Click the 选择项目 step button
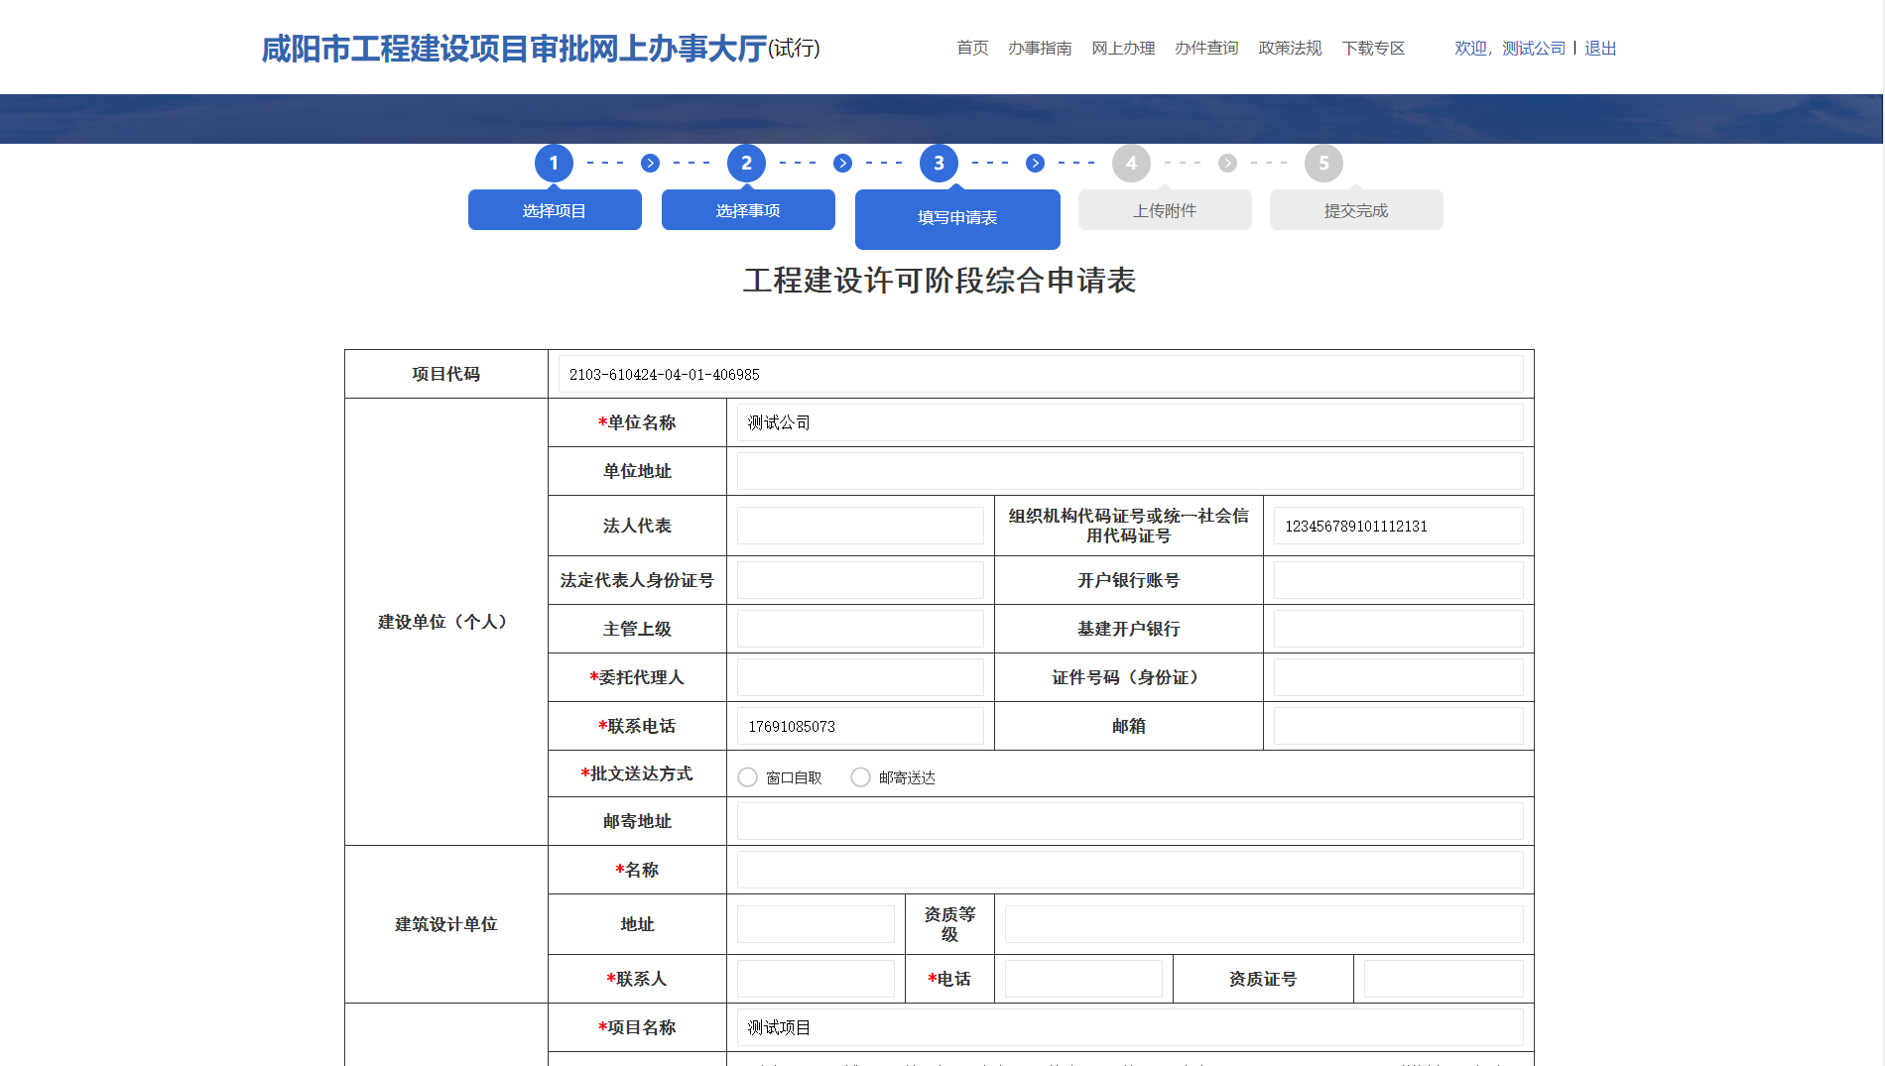 pyautogui.click(x=555, y=210)
